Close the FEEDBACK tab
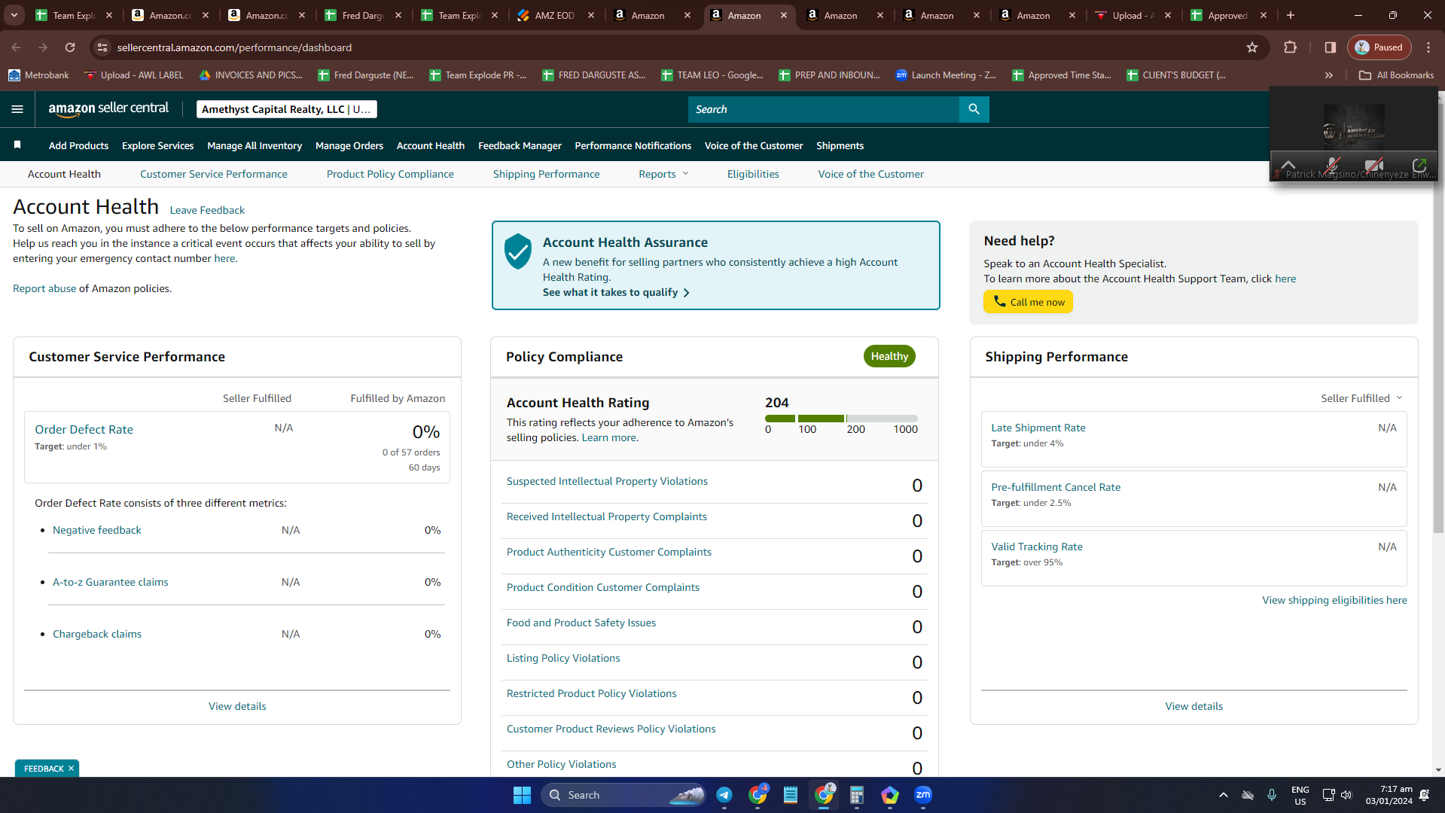 tap(72, 769)
